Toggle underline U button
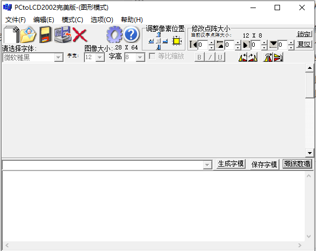The image size is (316, 251). pos(220,58)
